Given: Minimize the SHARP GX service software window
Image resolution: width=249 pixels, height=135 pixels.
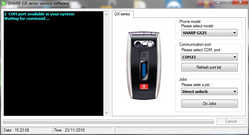Looking at the screenshot, I should [x=219, y=2].
